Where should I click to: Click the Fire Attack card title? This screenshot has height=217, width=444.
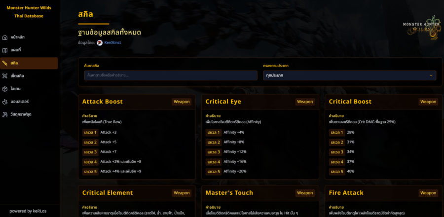tap(346, 193)
